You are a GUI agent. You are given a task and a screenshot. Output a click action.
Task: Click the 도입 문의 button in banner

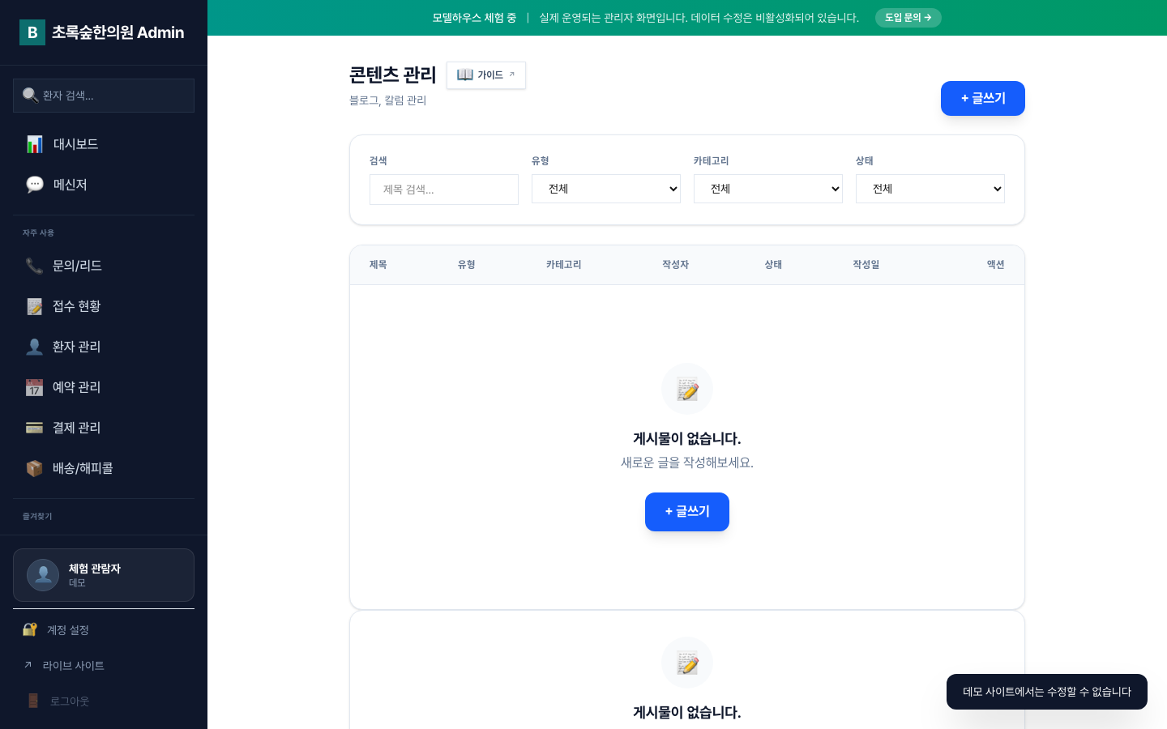pyautogui.click(x=908, y=18)
